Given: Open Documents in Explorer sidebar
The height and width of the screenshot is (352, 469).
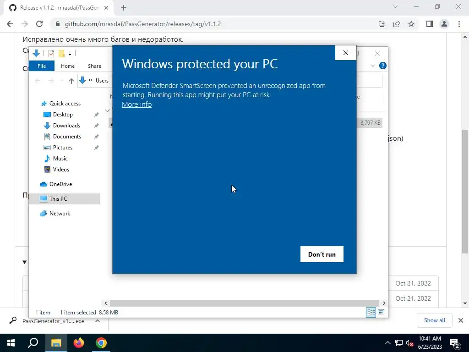Looking at the screenshot, I should point(67,137).
